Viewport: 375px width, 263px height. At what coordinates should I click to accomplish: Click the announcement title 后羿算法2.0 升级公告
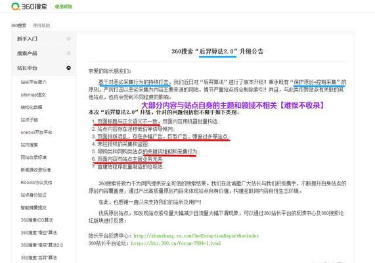tap(217, 51)
